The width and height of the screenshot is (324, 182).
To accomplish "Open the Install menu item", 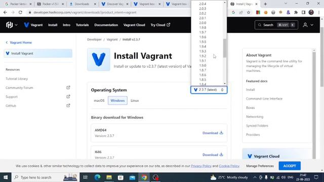I will [x=53, y=25].
